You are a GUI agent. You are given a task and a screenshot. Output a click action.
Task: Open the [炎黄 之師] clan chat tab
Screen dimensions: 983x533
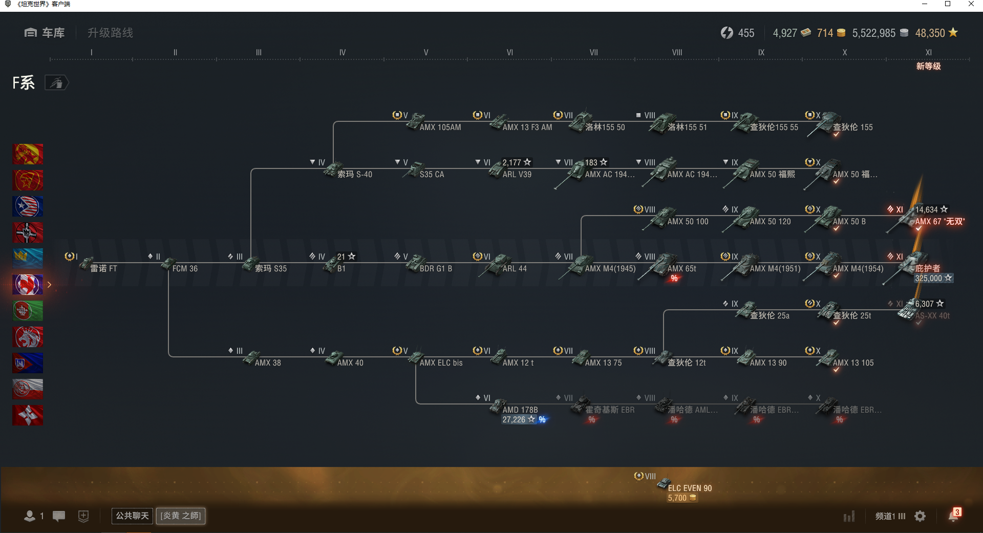point(181,516)
